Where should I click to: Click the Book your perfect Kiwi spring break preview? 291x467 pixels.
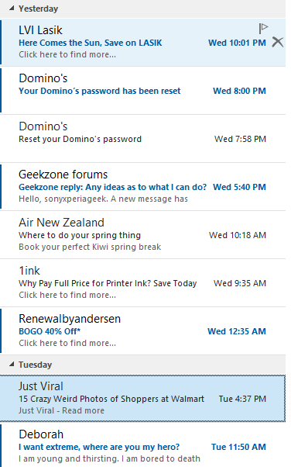click(90, 247)
